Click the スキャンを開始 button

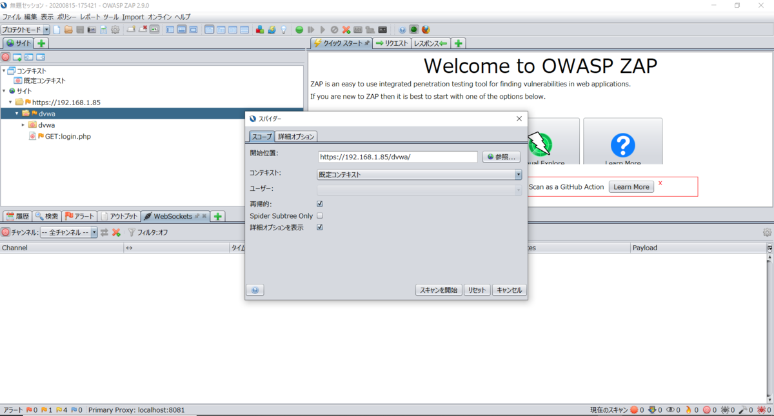[439, 290]
